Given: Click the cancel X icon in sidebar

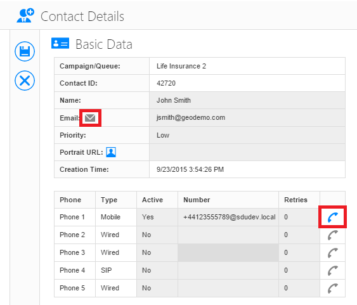Looking at the screenshot, I should click(x=25, y=81).
